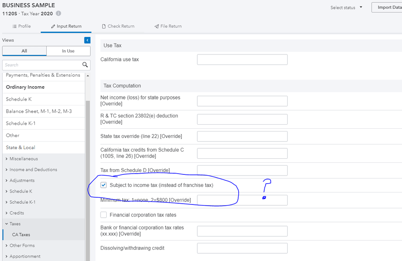Uncheck Subject to income tax checkbox
Image resolution: width=402 pixels, height=261 pixels.
[104, 185]
